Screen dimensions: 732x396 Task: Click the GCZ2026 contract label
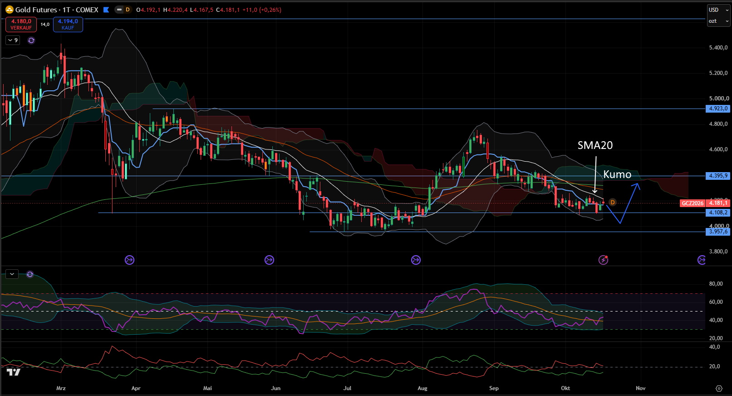(693, 203)
